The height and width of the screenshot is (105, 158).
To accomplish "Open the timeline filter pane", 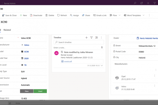I will pos(91,38).
